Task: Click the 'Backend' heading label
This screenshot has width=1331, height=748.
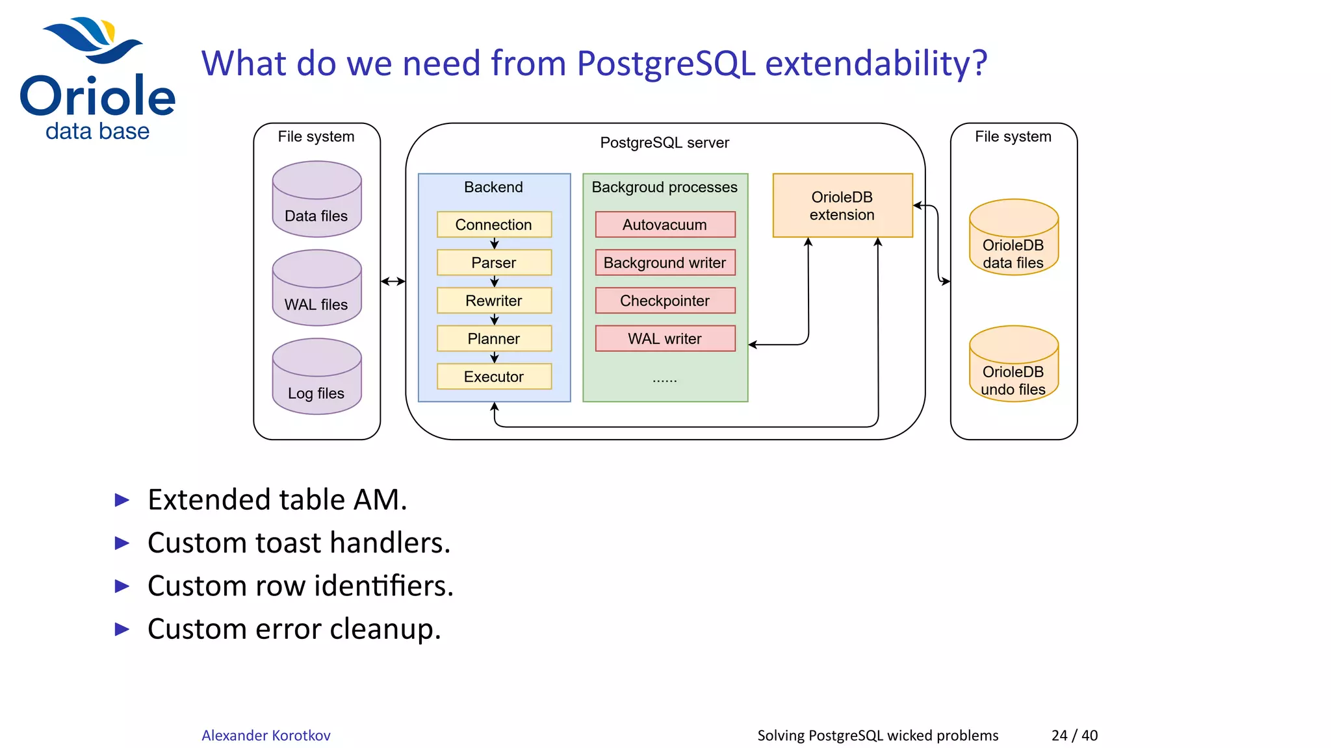Action: click(x=493, y=187)
